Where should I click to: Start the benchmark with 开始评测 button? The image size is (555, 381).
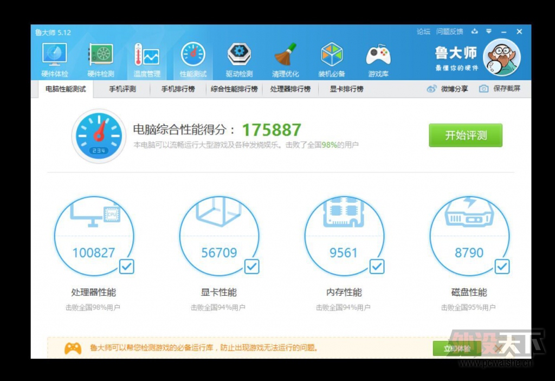tap(466, 135)
